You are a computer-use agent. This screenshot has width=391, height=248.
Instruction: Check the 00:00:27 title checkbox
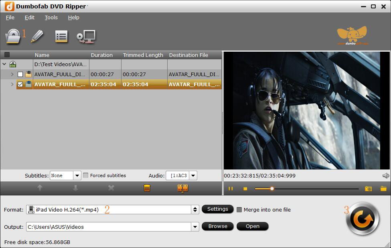[x=20, y=75]
